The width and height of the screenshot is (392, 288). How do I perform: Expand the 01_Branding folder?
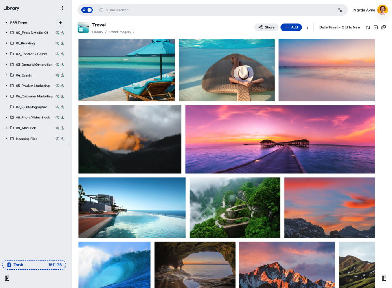click(x=6, y=43)
